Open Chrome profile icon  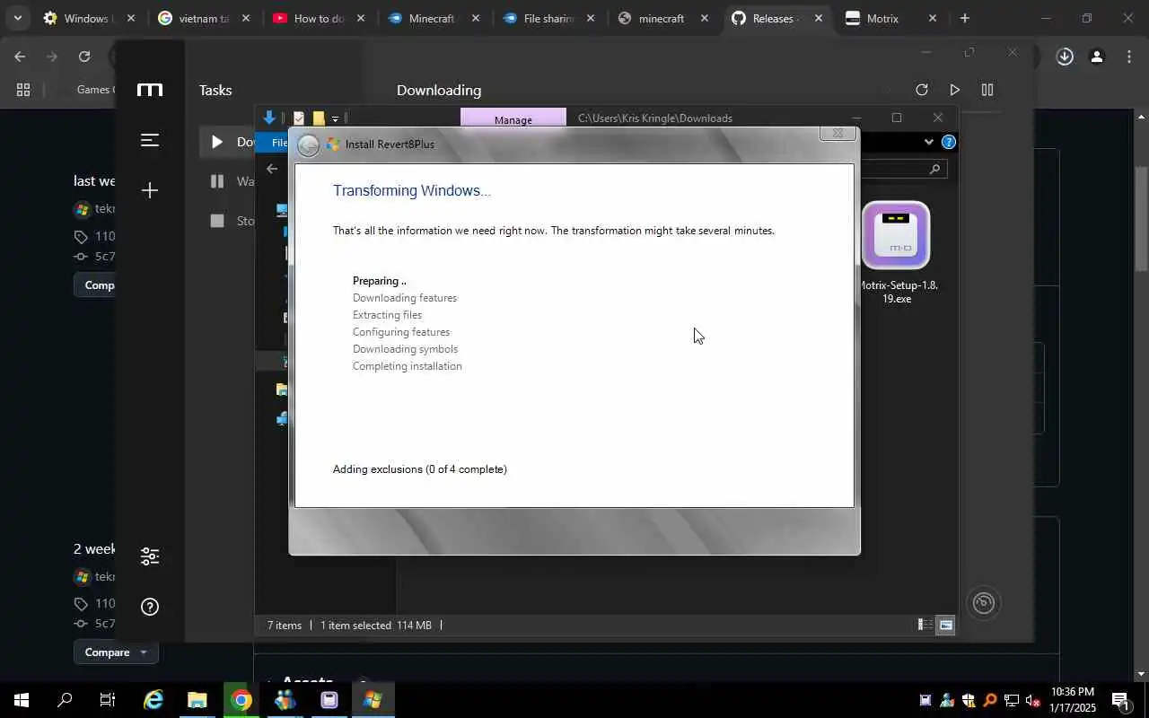coord(1096,57)
